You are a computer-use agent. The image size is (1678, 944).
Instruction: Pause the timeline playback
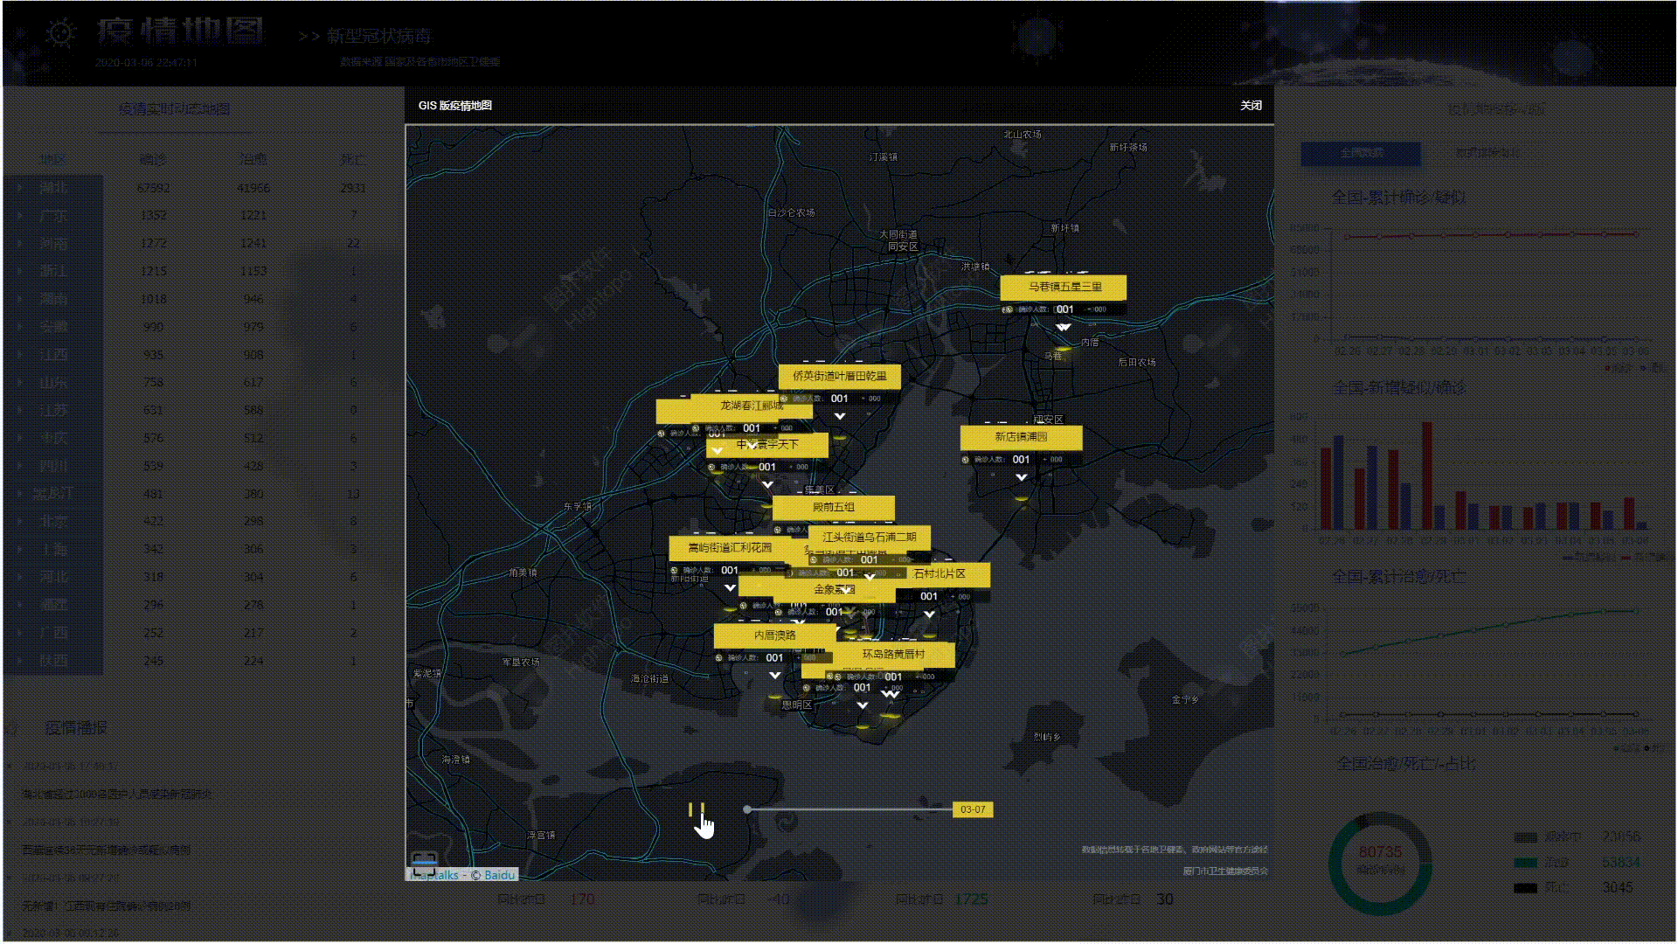pyautogui.click(x=696, y=809)
